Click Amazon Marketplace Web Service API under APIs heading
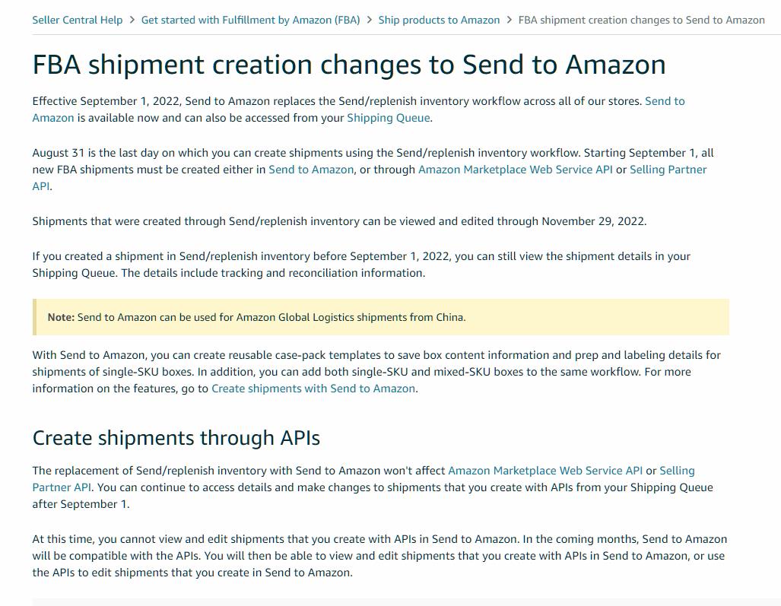 pyautogui.click(x=545, y=471)
